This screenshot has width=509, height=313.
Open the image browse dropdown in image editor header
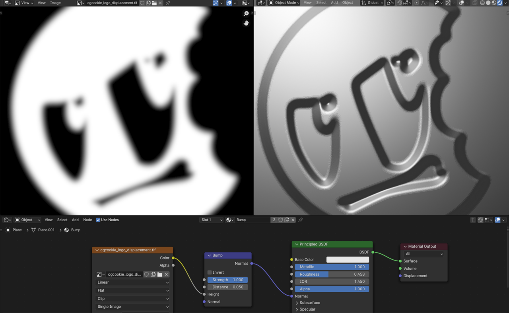point(81,3)
